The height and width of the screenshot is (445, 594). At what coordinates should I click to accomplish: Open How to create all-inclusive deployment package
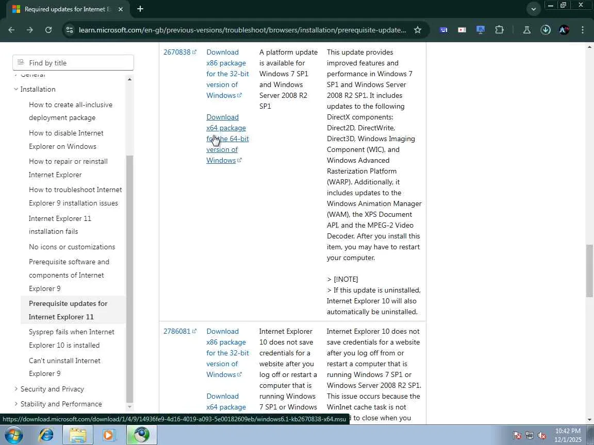tap(71, 111)
